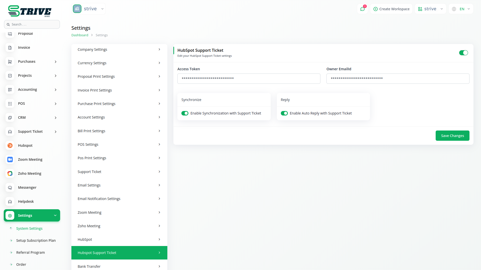Toggle HubSpot Support Ticket main switch
Screen dimensions: 481x270
463,53
